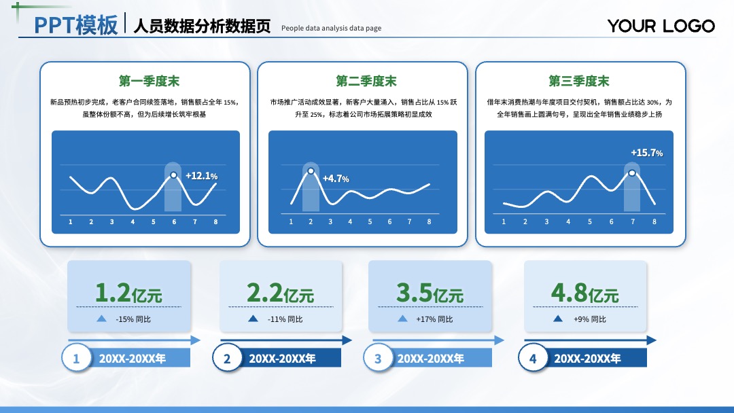The image size is (734, 413).
Task: Click the -15% 同比 text
Action: point(133,319)
